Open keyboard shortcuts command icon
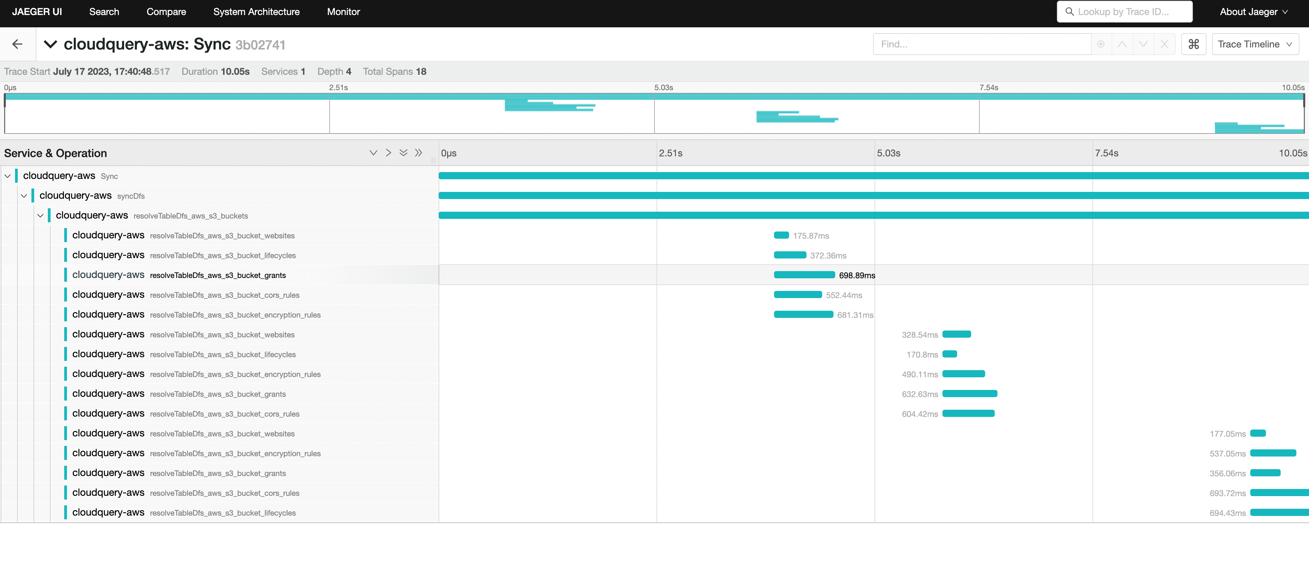The height and width of the screenshot is (575, 1309). 1193,44
